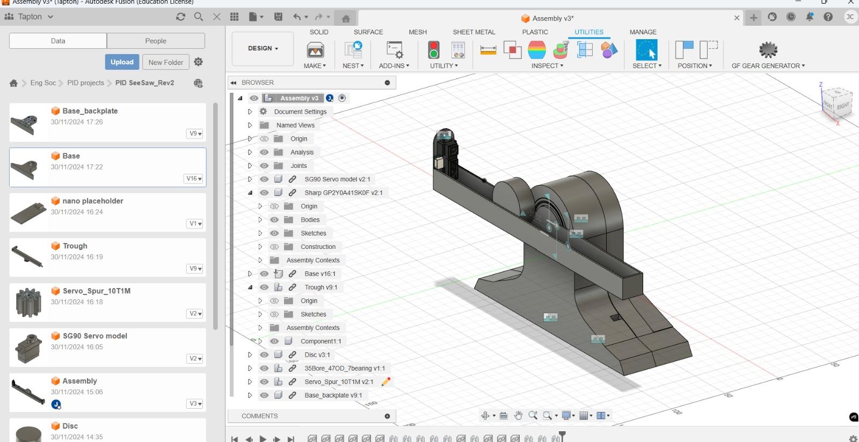Open the INSPECT dropdown menu
859x442 pixels.
coord(547,66)
